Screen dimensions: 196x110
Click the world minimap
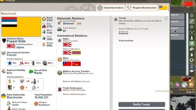(183, 102)
